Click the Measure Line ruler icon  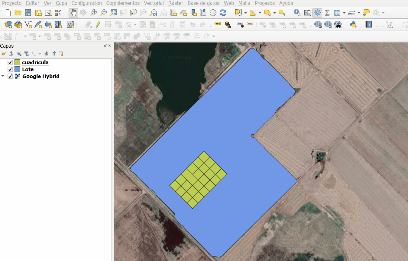(351, 13)
